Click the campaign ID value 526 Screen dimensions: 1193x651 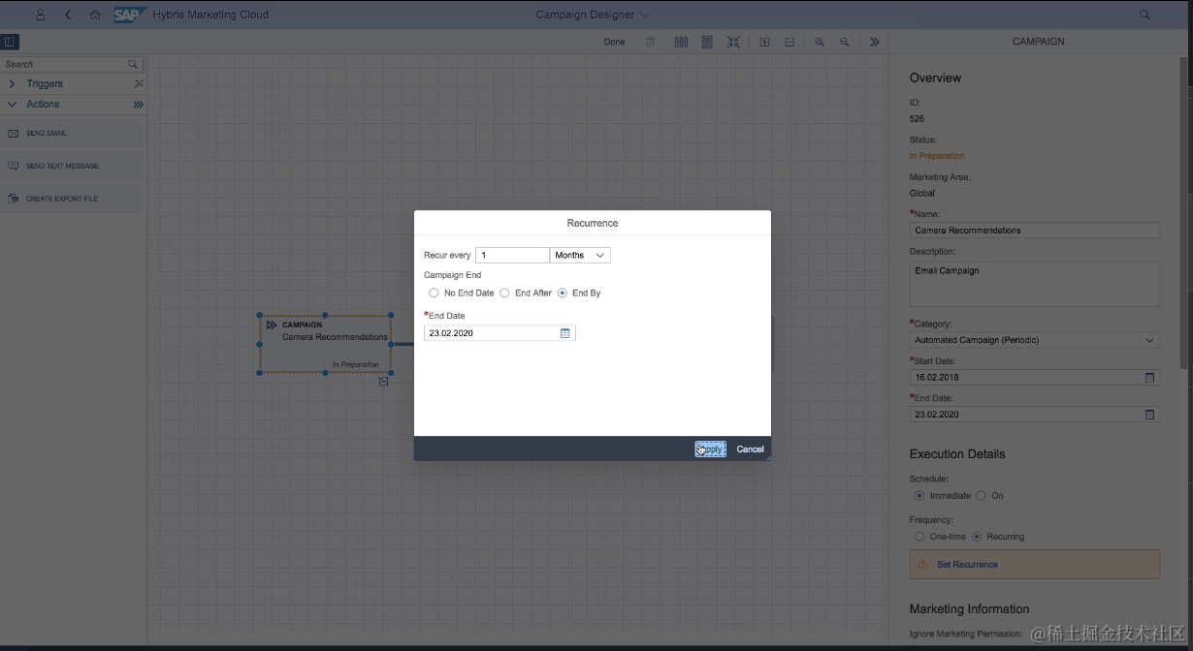(x=917, y=119)
